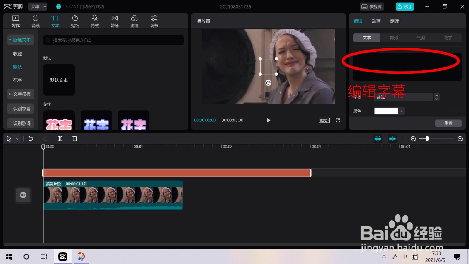Open Task View on the taskbar
Image resolution: width=469 pixels, height=264 pixels.
44,257
